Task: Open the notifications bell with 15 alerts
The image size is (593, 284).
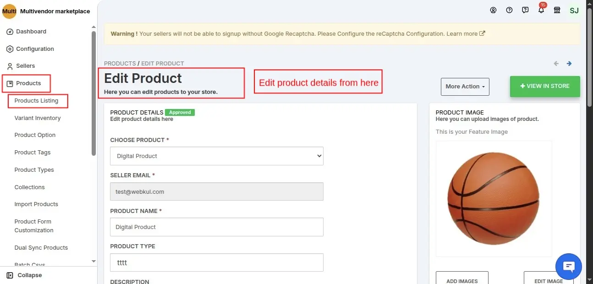Action: (x=541, y=10)
